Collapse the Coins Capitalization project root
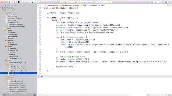This screenshot has height=96, width=172. (1, 8)
